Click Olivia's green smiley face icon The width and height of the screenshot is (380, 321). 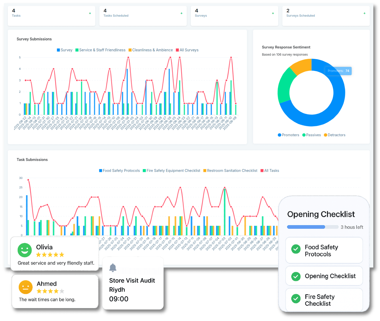click(x=25, y=250)
